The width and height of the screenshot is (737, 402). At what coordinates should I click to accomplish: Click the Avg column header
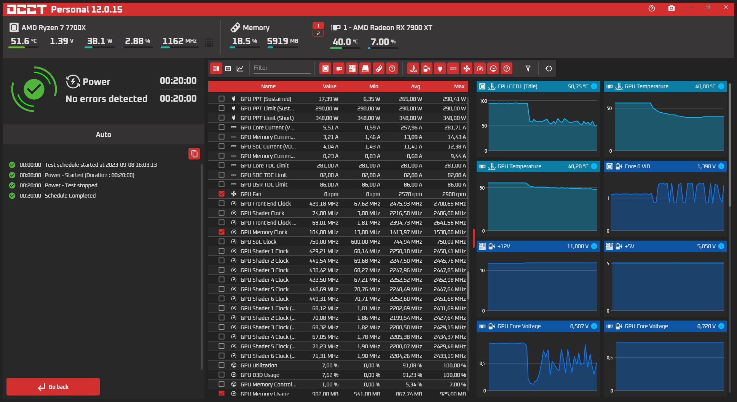pos(415,86)
